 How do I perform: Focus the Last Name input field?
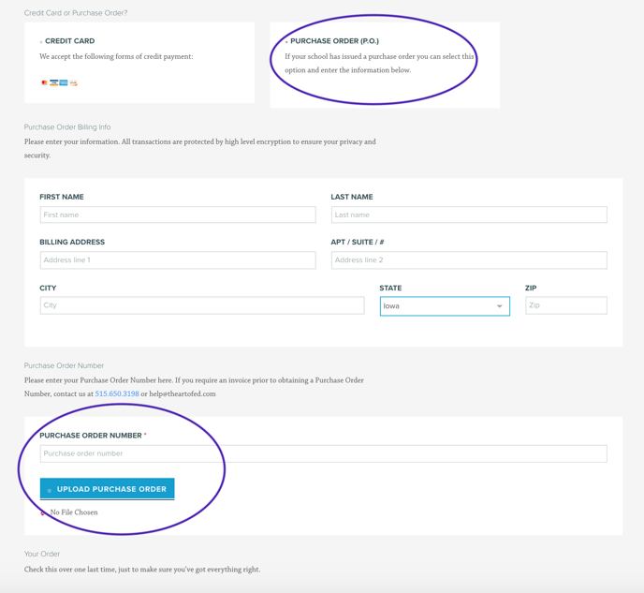click(469, 215)
